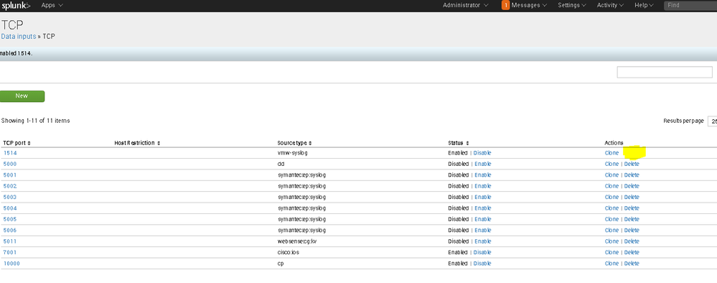Enable the port 5006 input
This screenshot has height=283, width=717.
[x=483, y=230]
